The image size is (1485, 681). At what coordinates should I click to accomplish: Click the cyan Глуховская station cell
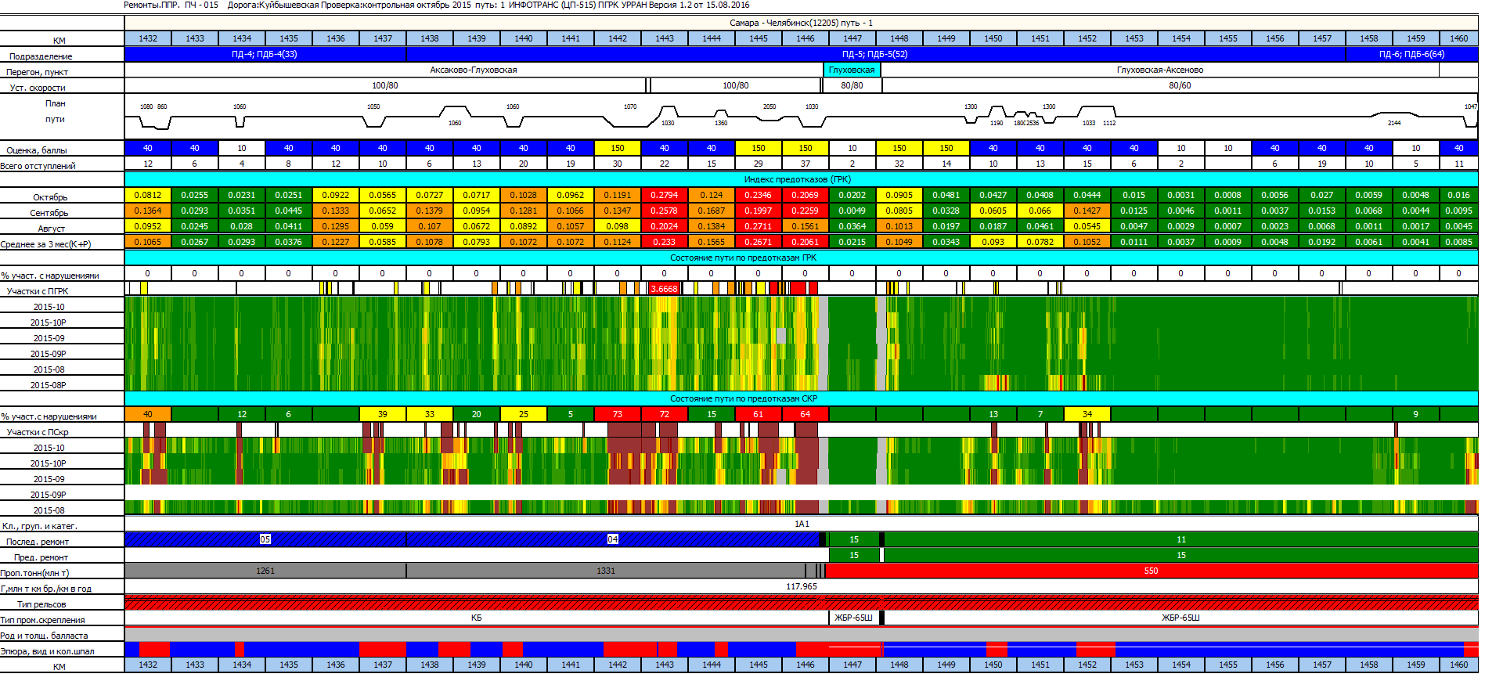pyautogui.click(x=852, y=70)
